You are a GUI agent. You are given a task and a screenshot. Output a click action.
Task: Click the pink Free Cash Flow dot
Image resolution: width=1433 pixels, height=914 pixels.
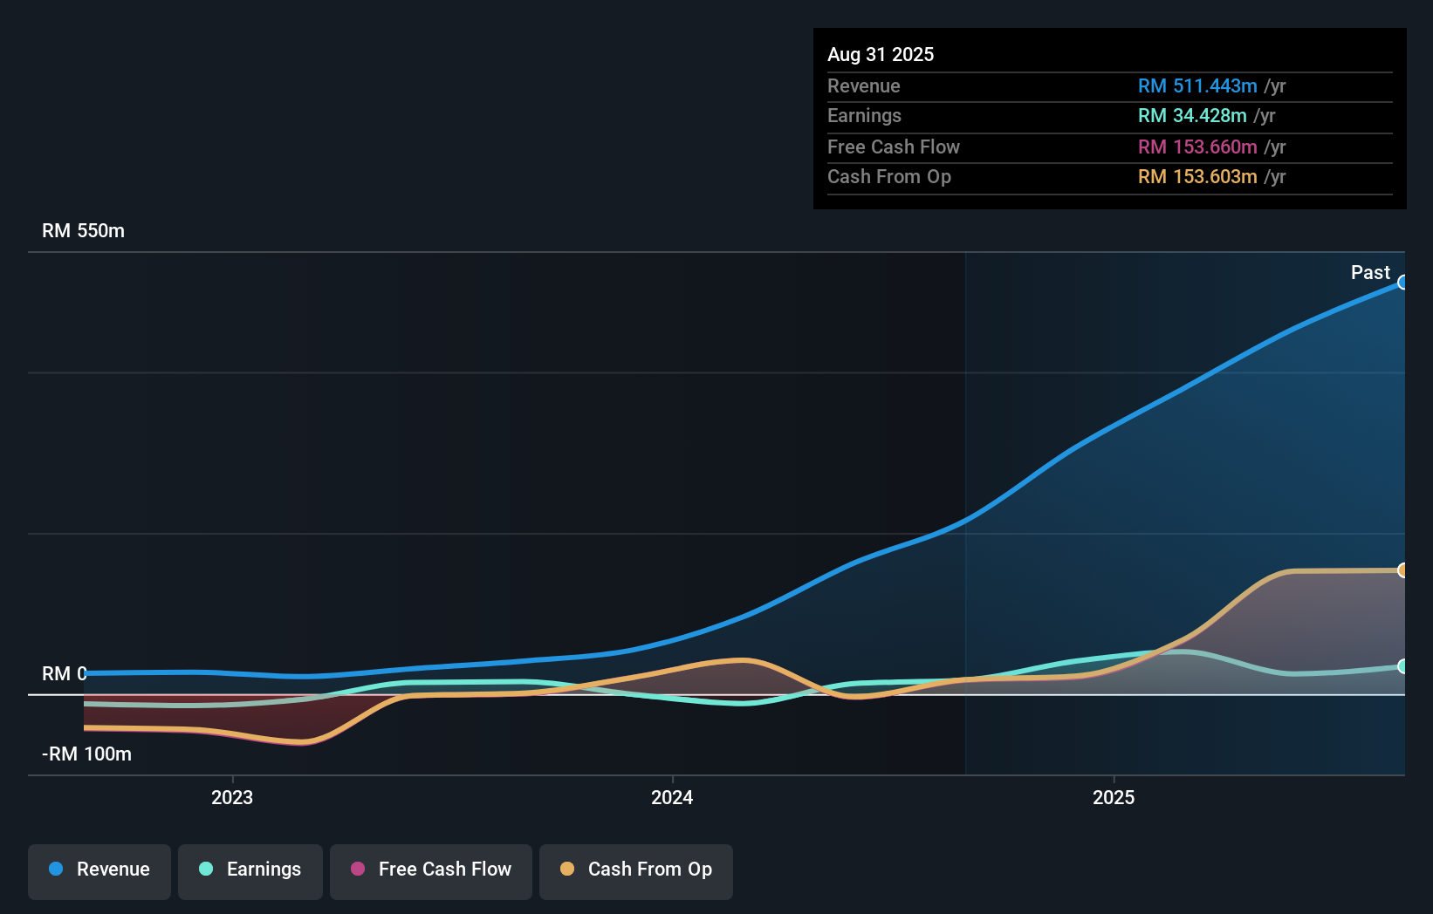pyautogui.click(x=358, y=869)
